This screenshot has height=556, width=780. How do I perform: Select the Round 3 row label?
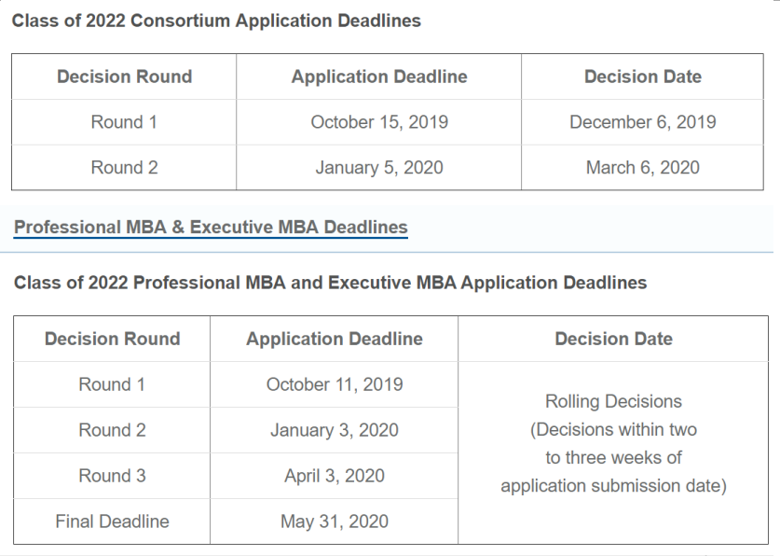click(x=112, y=476)
